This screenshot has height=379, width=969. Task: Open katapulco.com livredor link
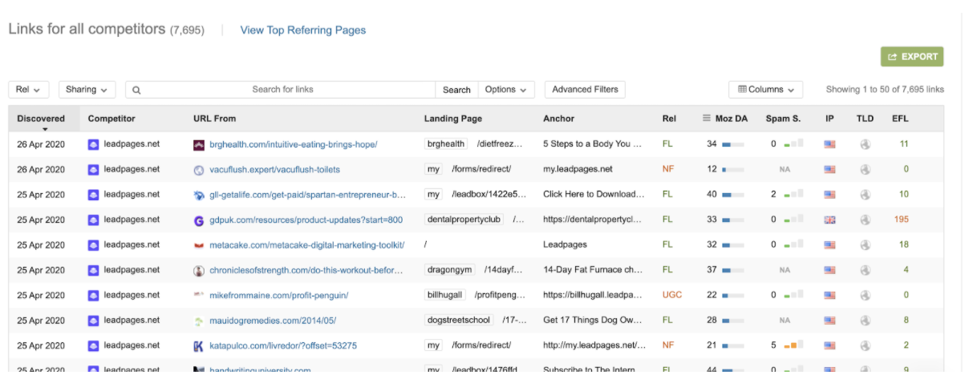[283, 345]
